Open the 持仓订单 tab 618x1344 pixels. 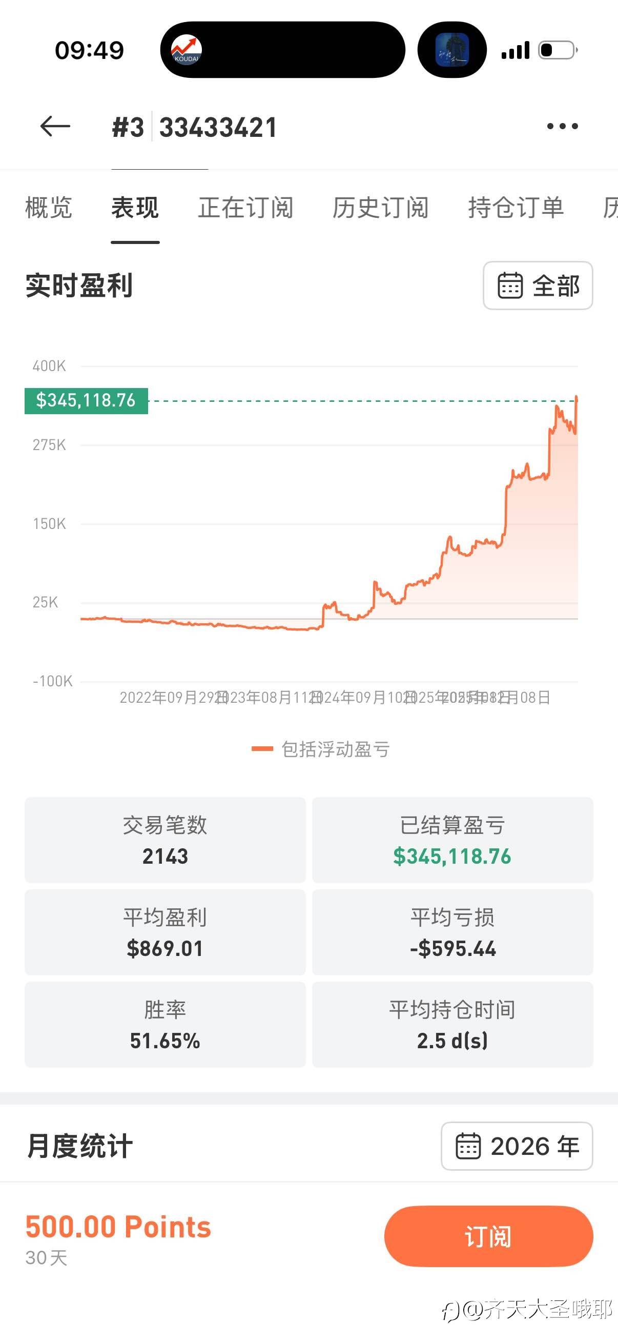pos(516,208)
